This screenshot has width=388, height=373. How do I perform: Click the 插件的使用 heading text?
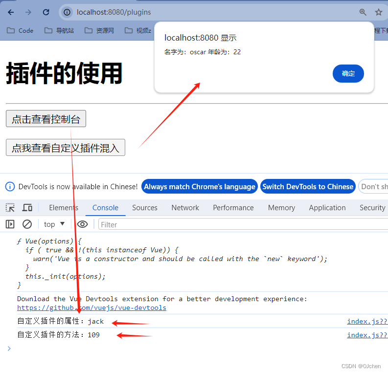coord(64,73)
